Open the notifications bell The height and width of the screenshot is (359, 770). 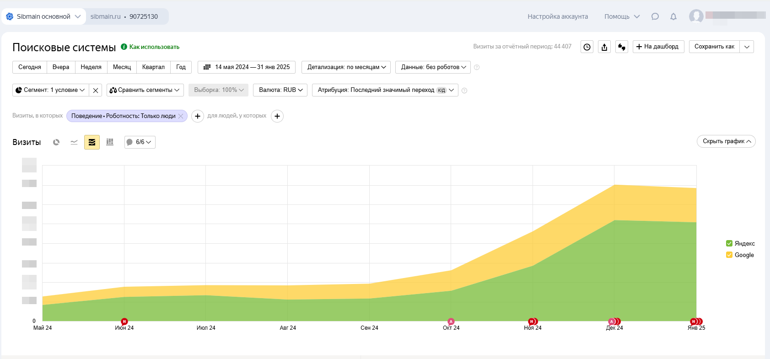pyautogui.click(x=673, y=16)
